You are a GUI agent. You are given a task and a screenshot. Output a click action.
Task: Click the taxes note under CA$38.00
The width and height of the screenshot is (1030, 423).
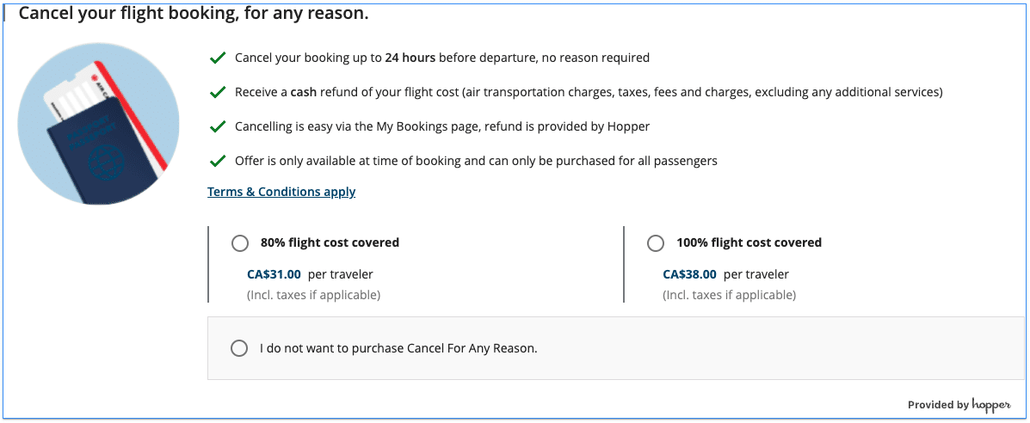tap(729, 295)
